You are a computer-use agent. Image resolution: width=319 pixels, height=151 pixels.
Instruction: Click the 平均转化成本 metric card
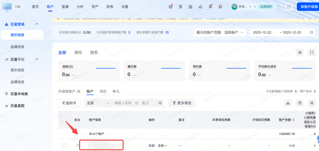[285, 71]
